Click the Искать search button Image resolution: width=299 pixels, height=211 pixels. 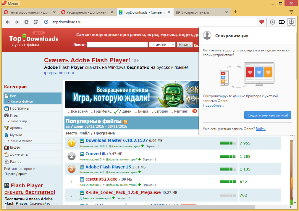185,45
